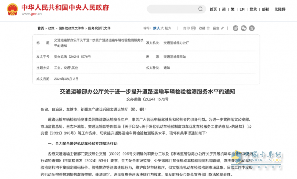The width and height of the screenshot is (297, 179).
Task: Click the national emblem logo
Action: pos(12,9)
